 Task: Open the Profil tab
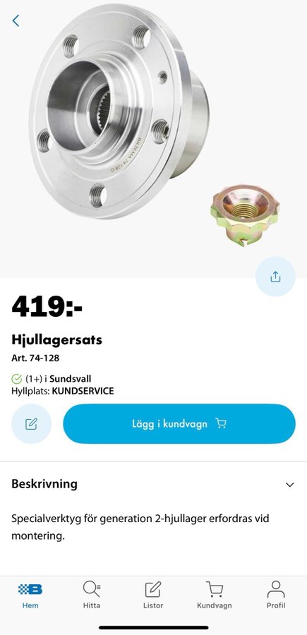point(276,595)
